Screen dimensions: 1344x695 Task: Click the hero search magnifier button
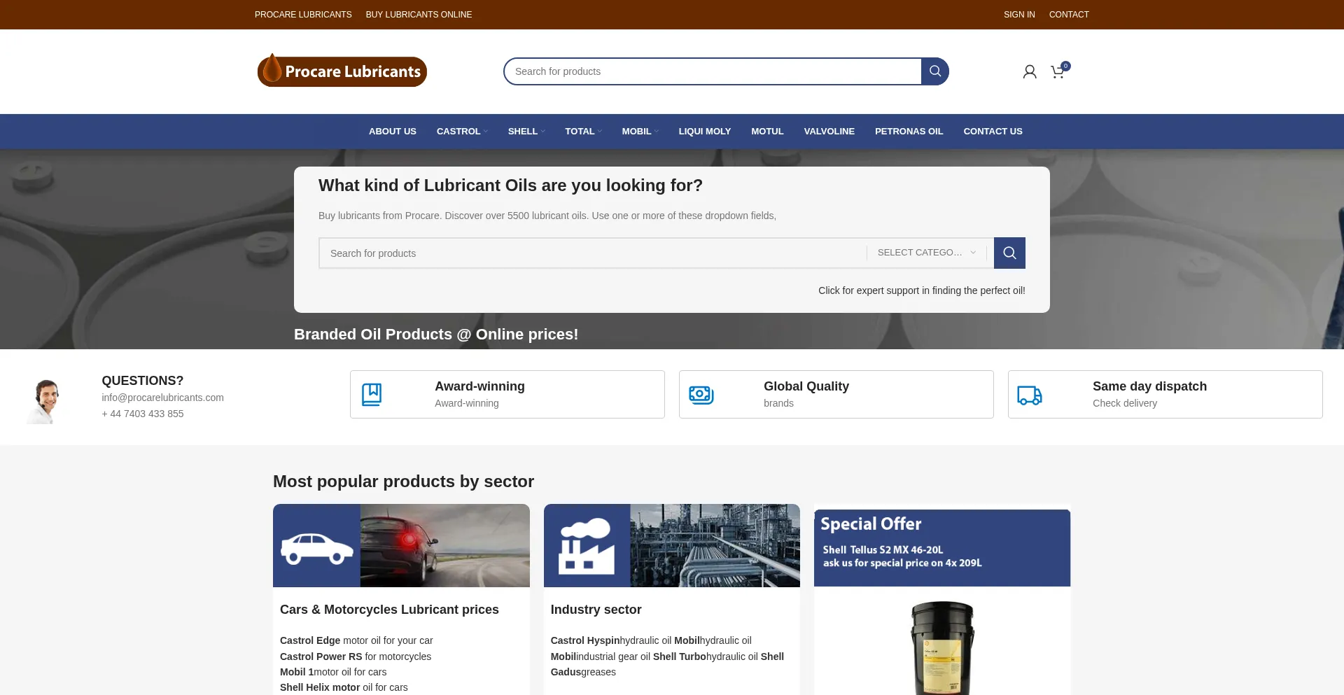1009,253
